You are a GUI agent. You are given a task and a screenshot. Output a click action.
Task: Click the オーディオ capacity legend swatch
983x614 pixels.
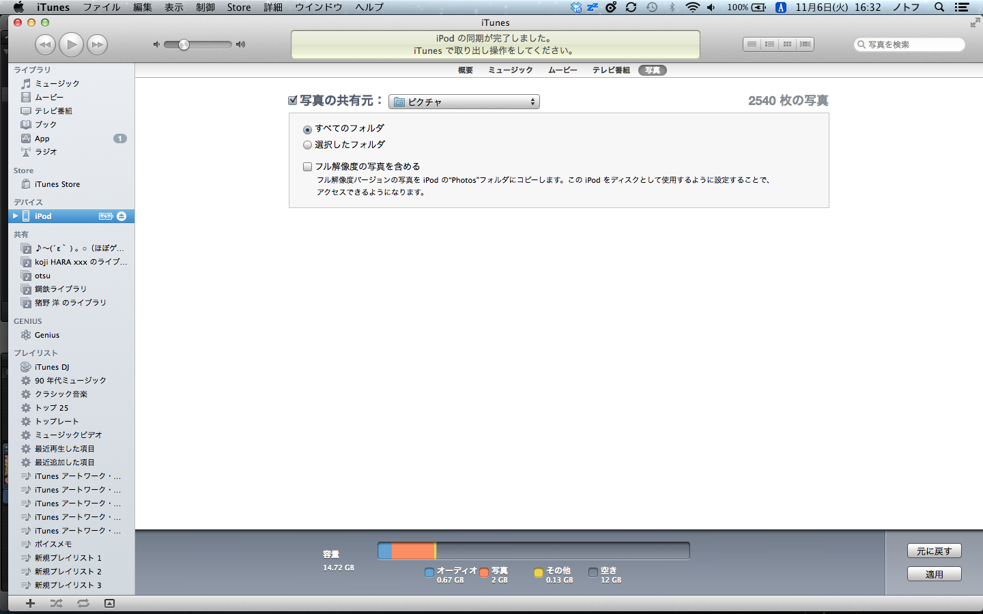click(x=429, y=572)
